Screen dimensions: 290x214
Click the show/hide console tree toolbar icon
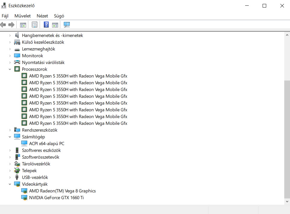[23, 25]
